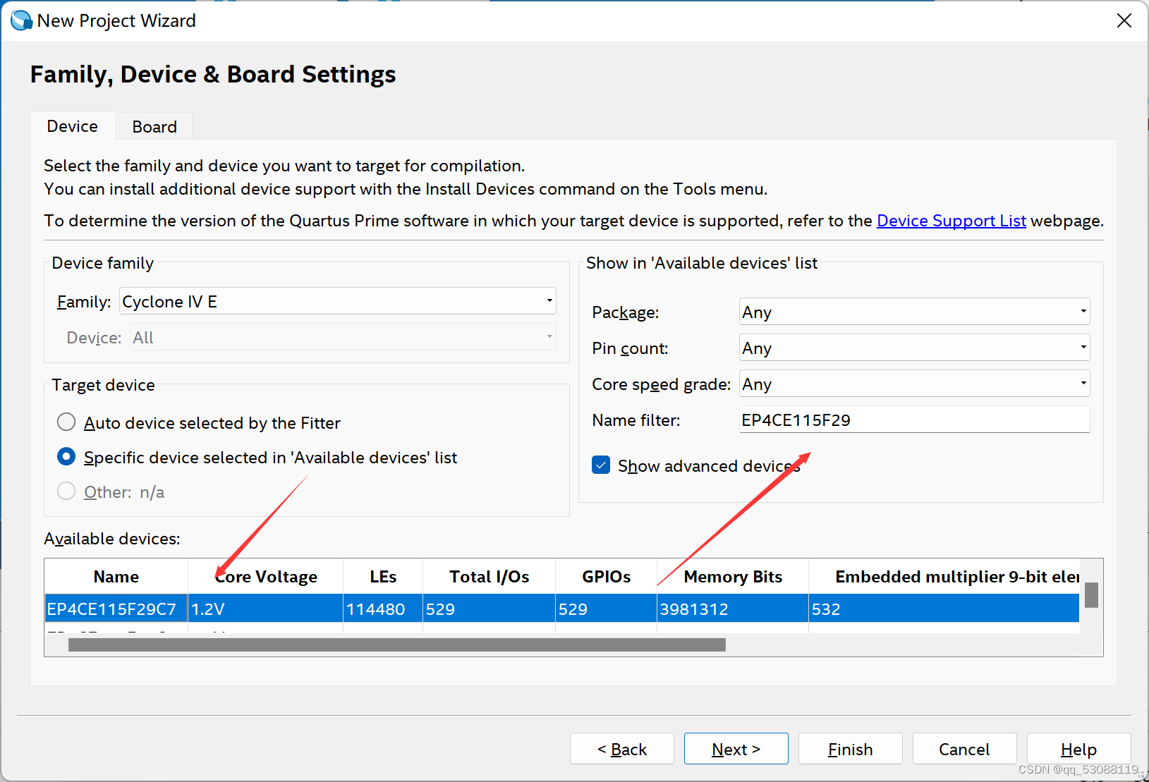Click the 1.2V core voltage cell
Screen dimensions: 1149x782
point(265,609)
